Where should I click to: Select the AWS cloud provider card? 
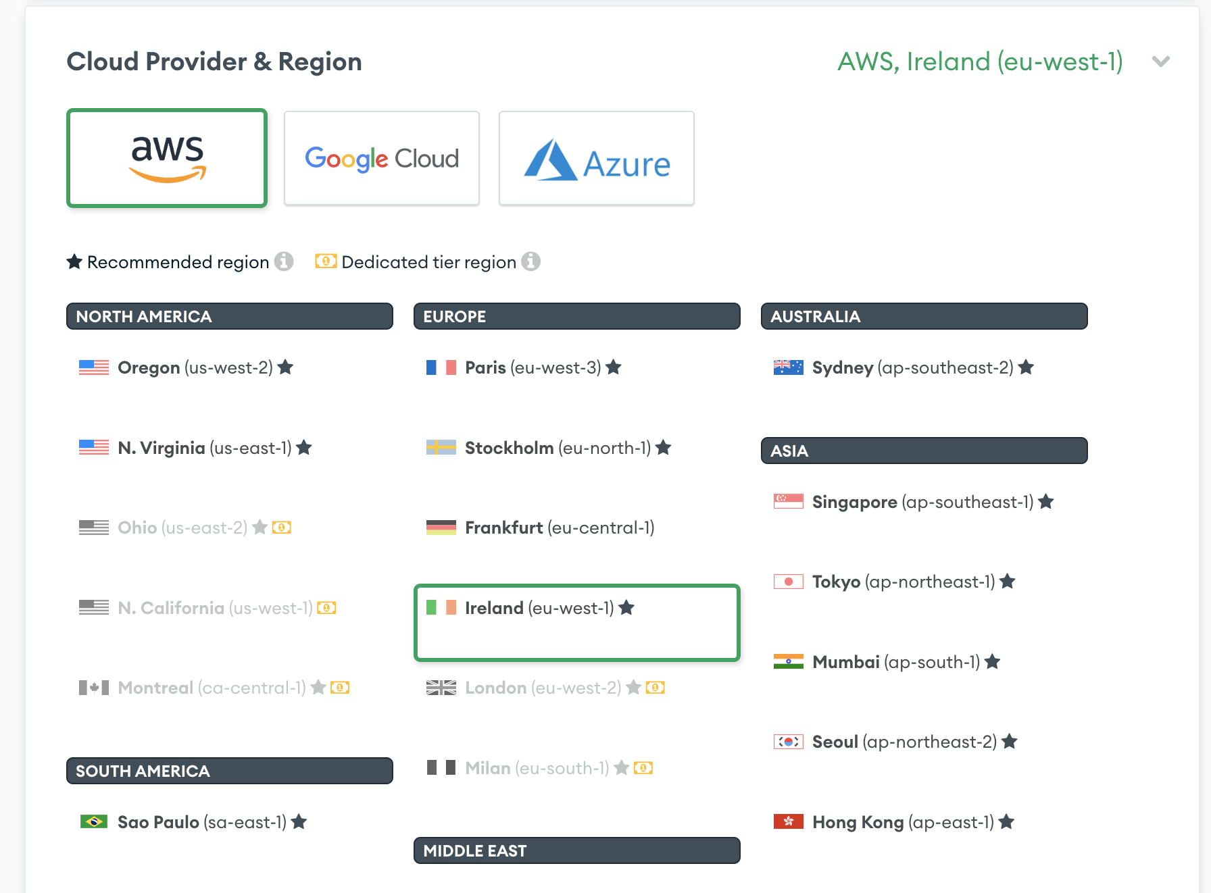167,158
